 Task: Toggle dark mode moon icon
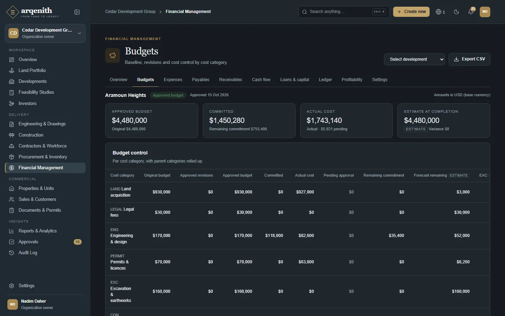(x=456, y=12)
